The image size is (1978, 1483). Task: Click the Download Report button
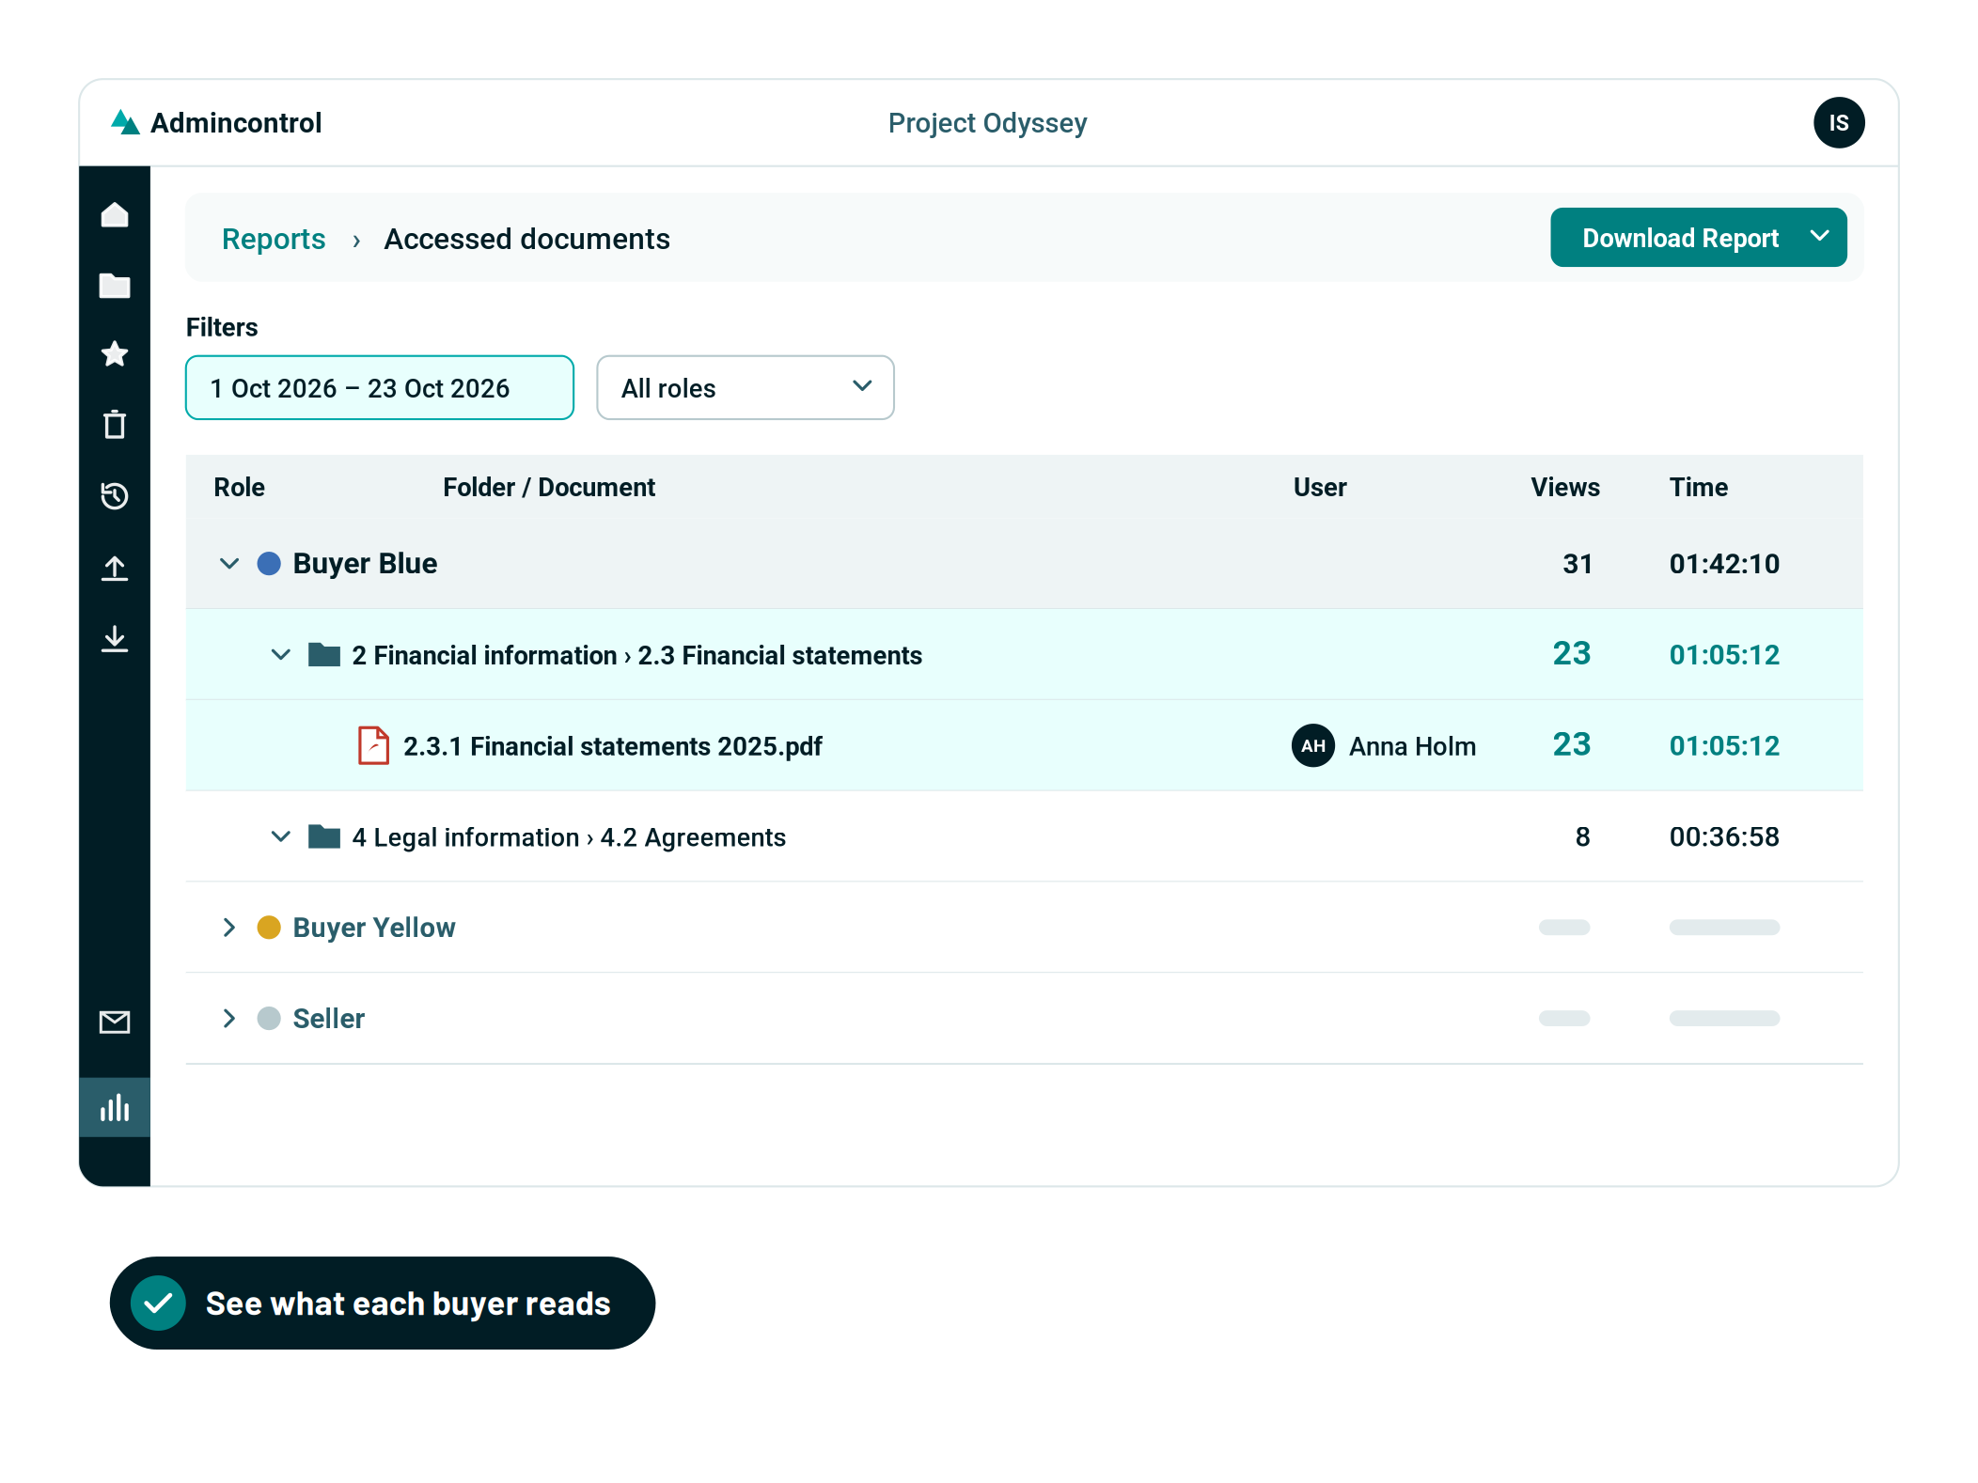pos(1698,238)
